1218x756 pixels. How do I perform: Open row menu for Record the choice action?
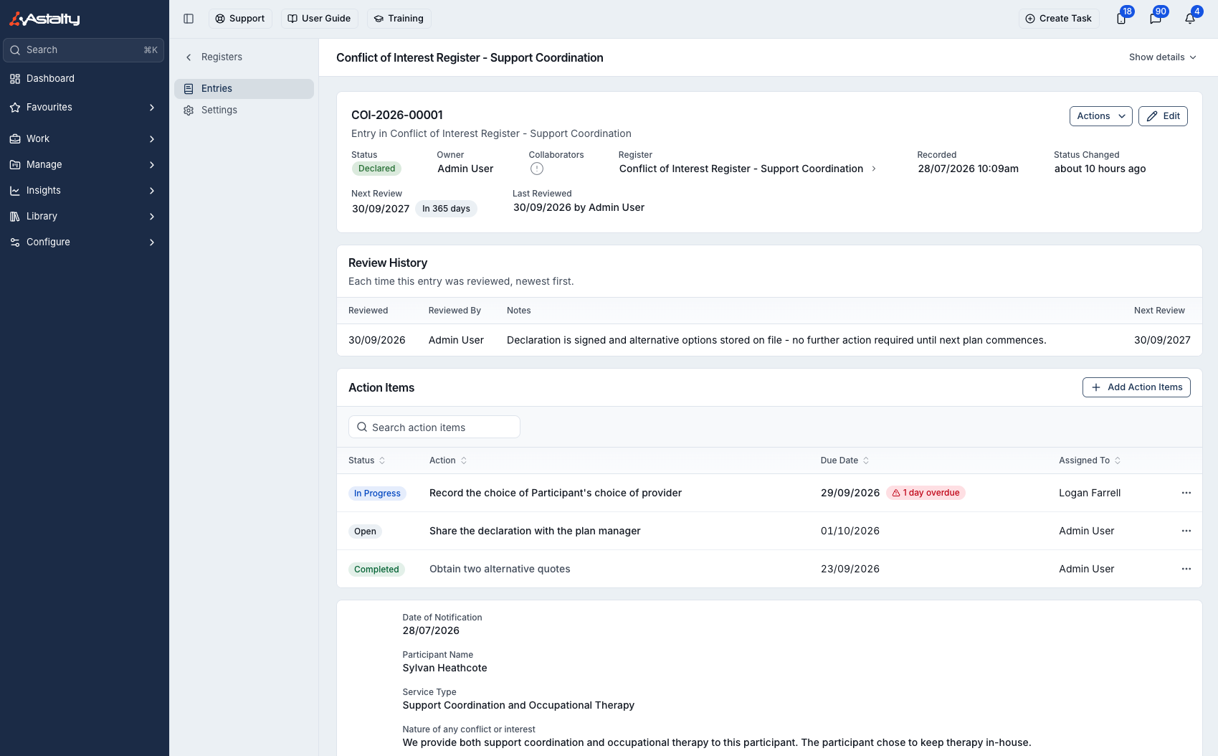click(x=1186, y=493)
